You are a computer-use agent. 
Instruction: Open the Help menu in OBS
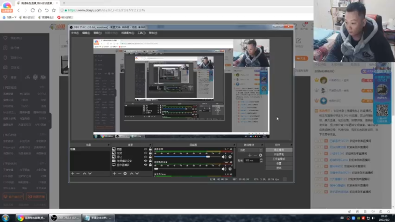pos(153,33)
